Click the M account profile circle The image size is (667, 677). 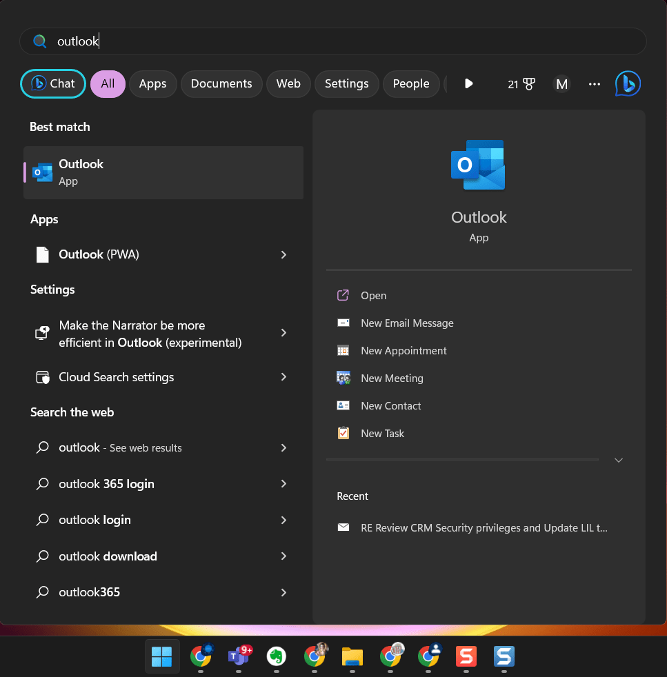click(x=561, y=83)
